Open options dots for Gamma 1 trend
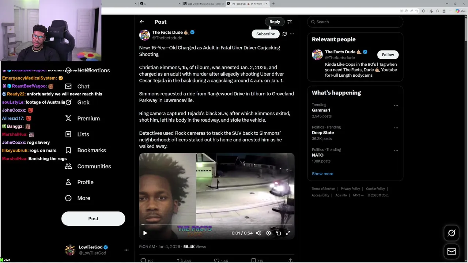 [396, 105]
